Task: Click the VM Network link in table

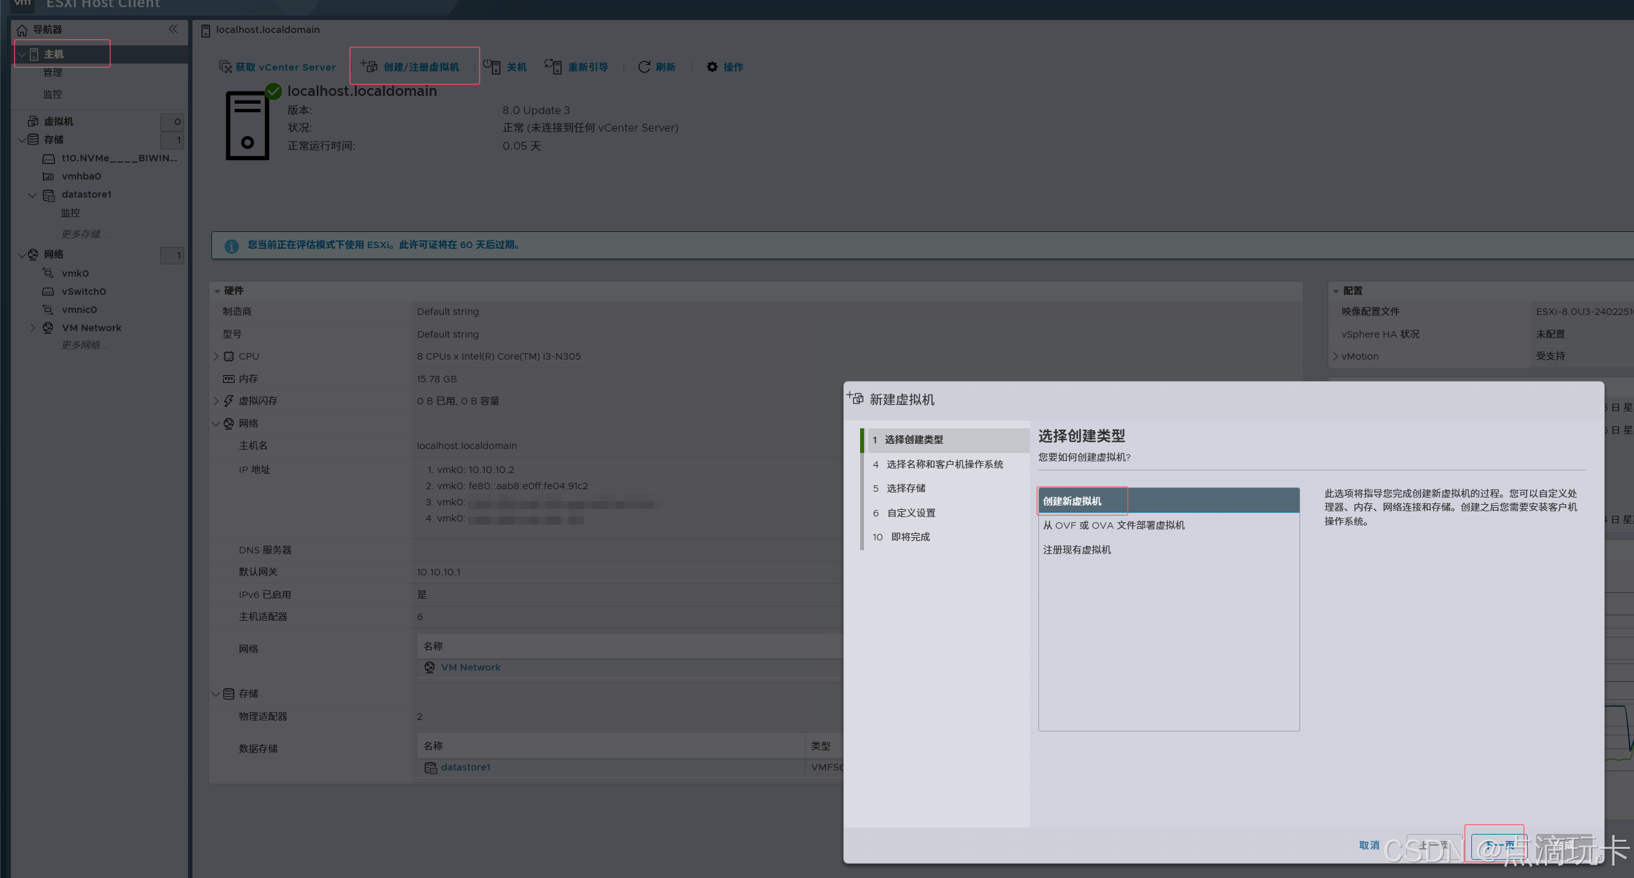Action: [x=471, y=667]
